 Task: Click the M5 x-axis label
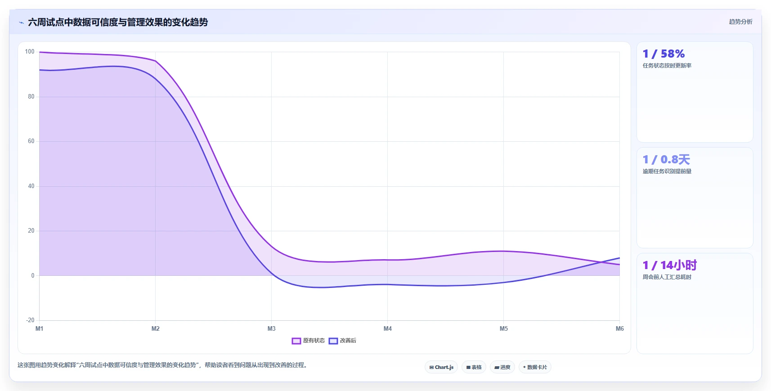tap(504, 328)
